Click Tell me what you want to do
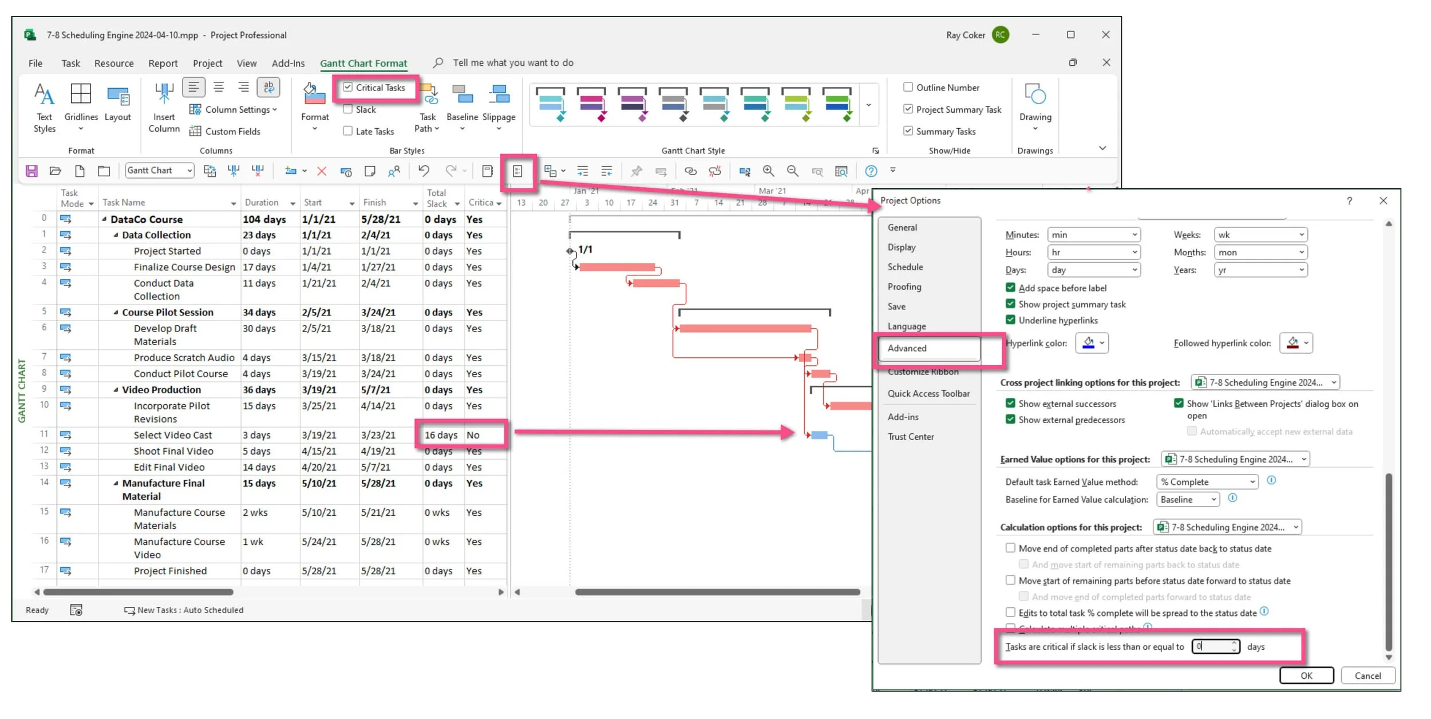The width and height of the screenshot is (1431, 719). click(x=513, y=63)
